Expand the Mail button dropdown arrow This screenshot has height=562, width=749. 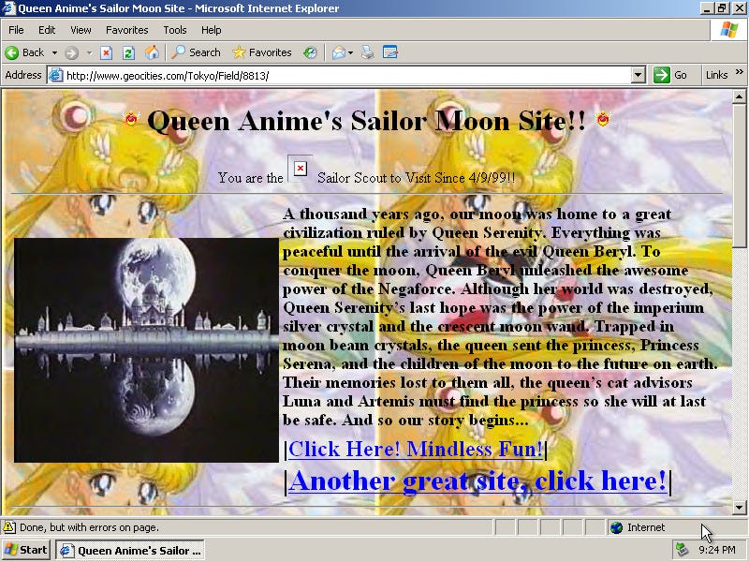350,52
